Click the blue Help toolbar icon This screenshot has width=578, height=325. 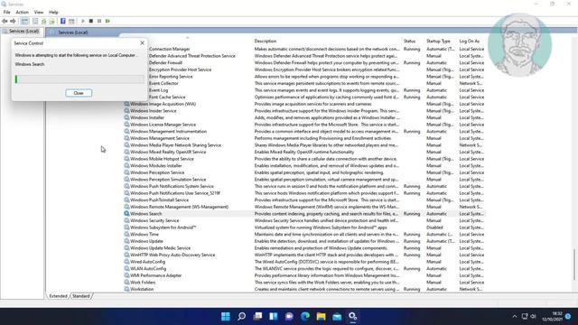pos(63,21)
